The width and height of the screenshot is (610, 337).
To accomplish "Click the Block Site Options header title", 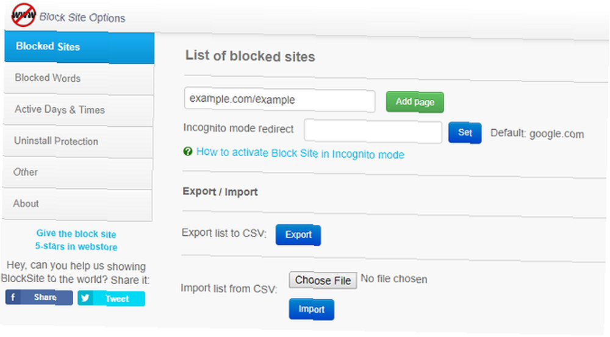I will 82,18.
